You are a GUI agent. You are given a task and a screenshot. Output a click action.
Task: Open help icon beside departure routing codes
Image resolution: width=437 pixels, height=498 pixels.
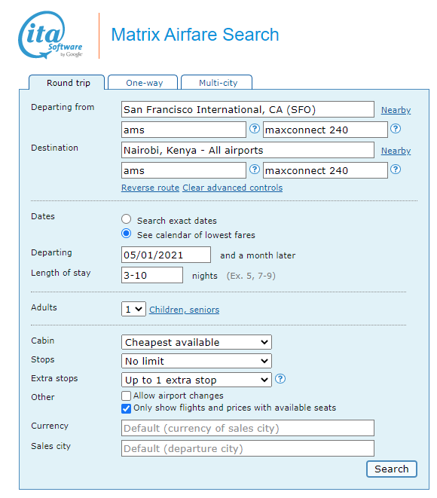tap(255, 129)
